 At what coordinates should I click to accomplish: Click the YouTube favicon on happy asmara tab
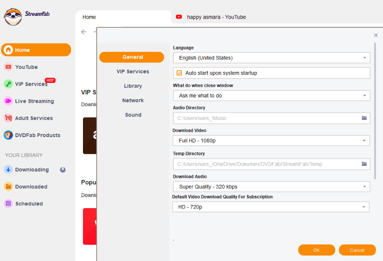(x=179, y=17)
